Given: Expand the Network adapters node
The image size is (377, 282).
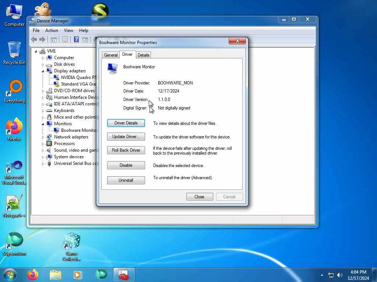Looking at the screenshot, I should [x=43, y=137].
